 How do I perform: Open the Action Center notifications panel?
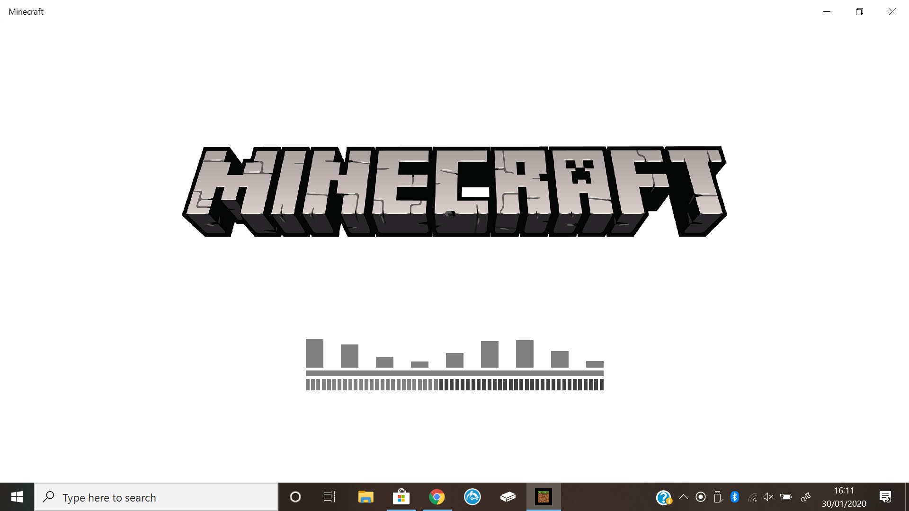(885, 497)
